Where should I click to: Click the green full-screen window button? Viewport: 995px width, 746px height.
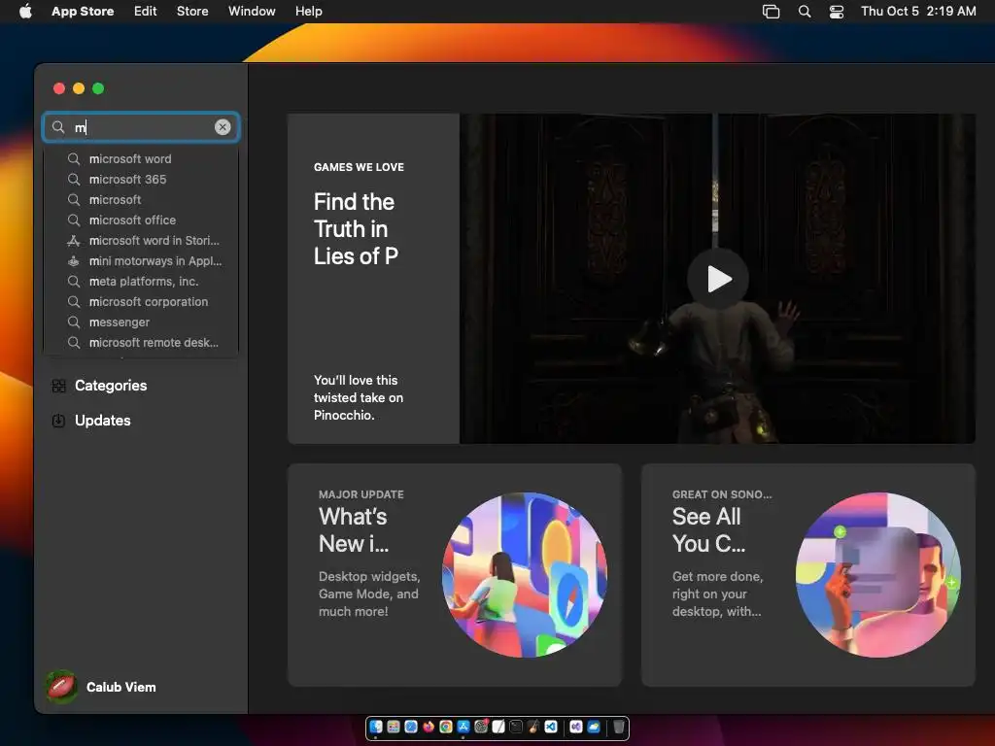coord(98,88)
